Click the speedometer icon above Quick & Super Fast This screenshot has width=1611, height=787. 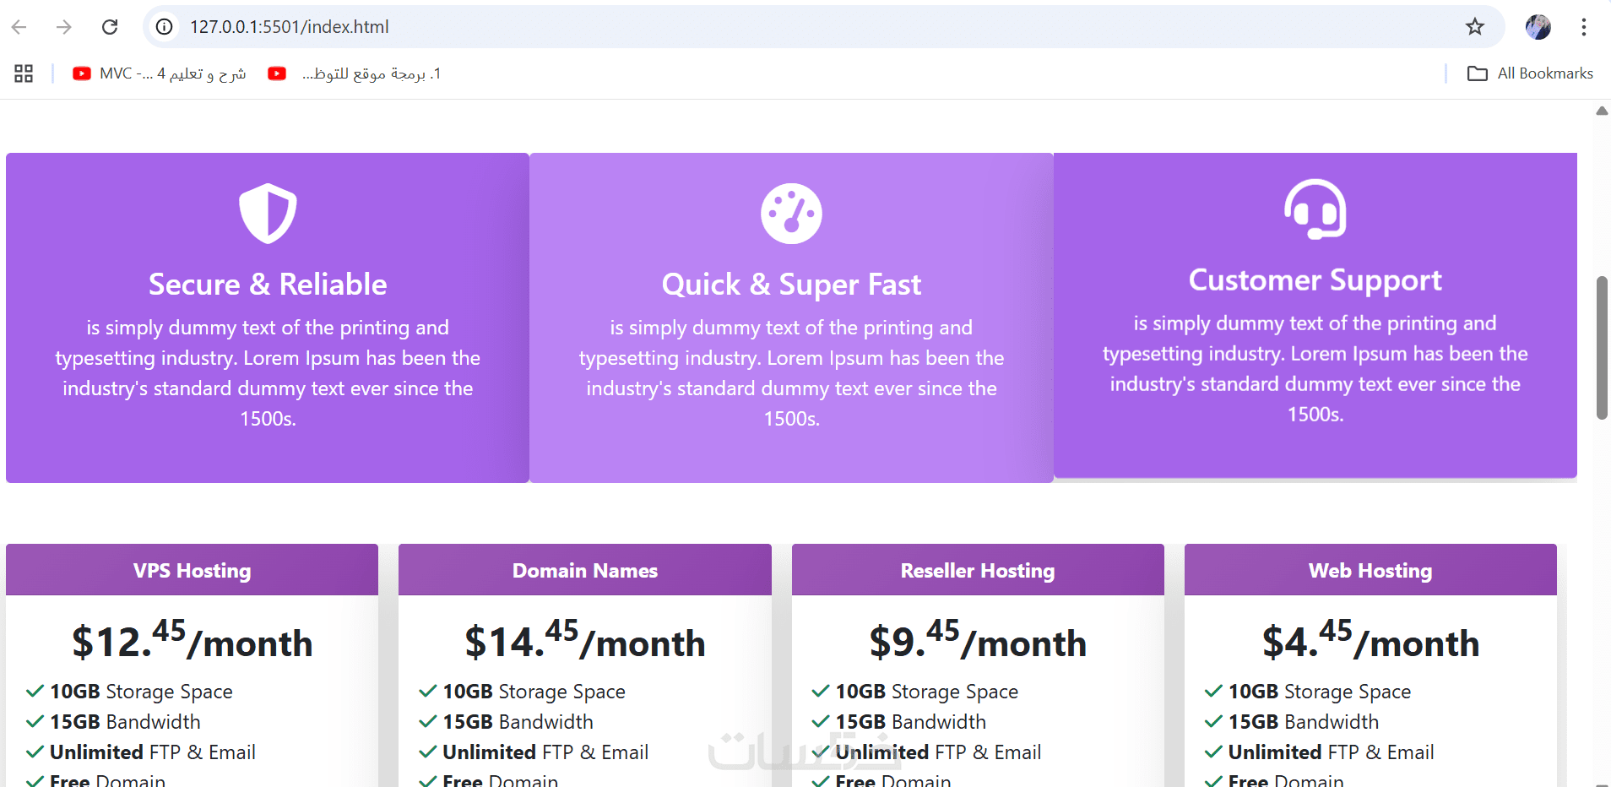pos(791,213)
